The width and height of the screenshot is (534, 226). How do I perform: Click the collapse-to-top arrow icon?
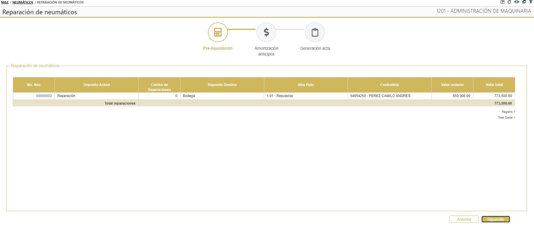coord(531,2)
